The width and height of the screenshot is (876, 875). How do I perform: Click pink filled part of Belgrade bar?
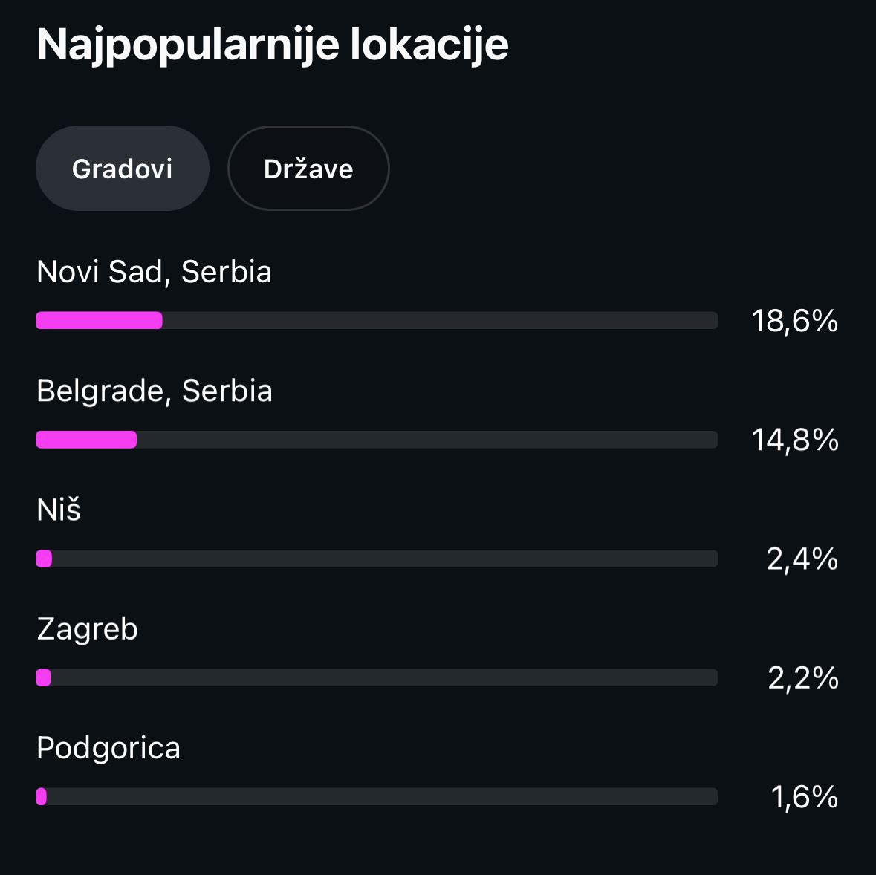(x=86, y=440)
